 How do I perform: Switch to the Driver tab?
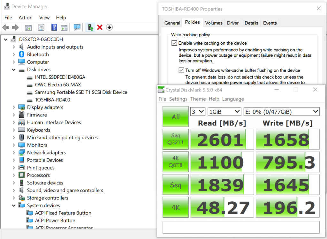(x=233, y=23)
